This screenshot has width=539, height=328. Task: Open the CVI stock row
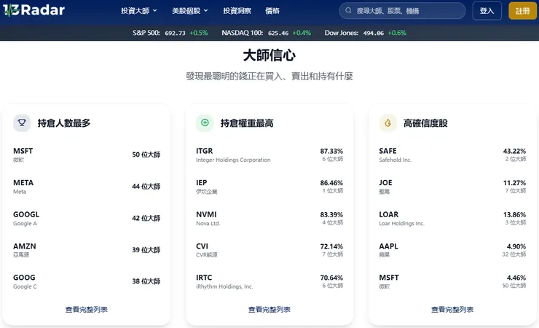269,249
